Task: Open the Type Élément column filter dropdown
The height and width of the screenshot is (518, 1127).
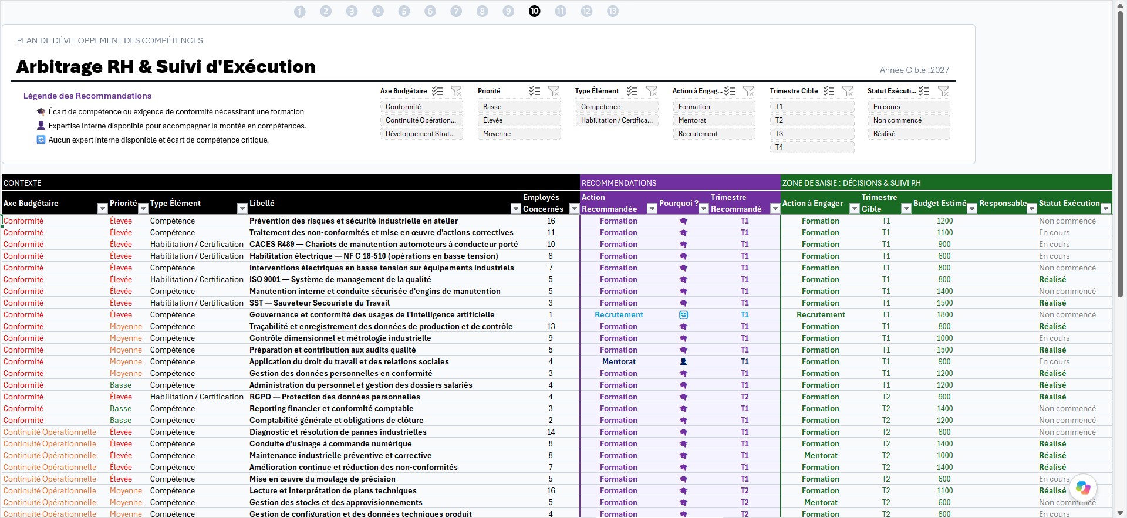Action: coord(242,209)
